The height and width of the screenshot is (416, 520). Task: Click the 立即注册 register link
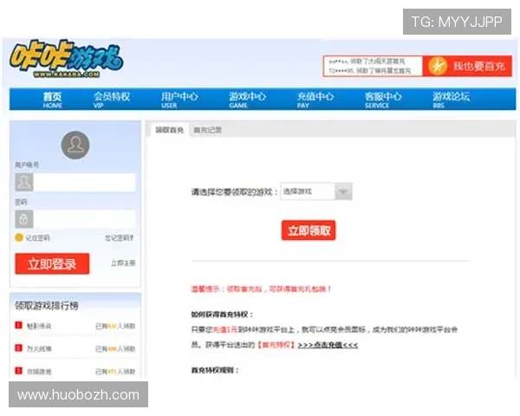click(123, 263)
